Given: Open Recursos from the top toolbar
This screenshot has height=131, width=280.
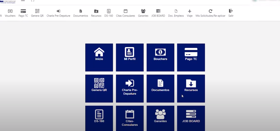Looking at the screenshot, I should (96, 13).
